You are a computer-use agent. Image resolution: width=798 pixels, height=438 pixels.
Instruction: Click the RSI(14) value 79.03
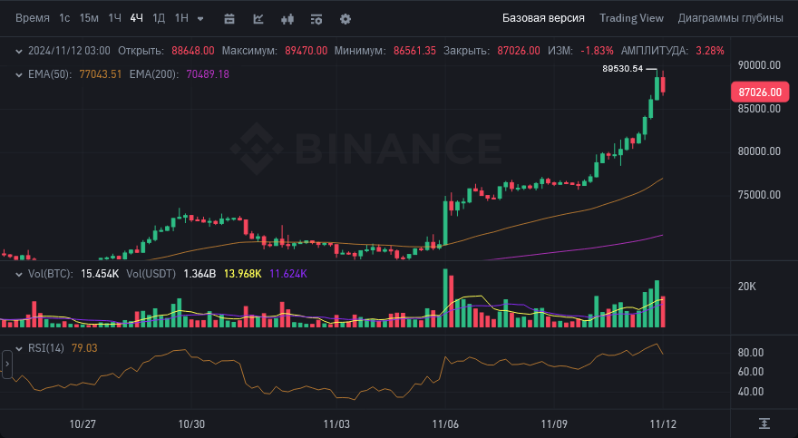[x=84, y=348]
